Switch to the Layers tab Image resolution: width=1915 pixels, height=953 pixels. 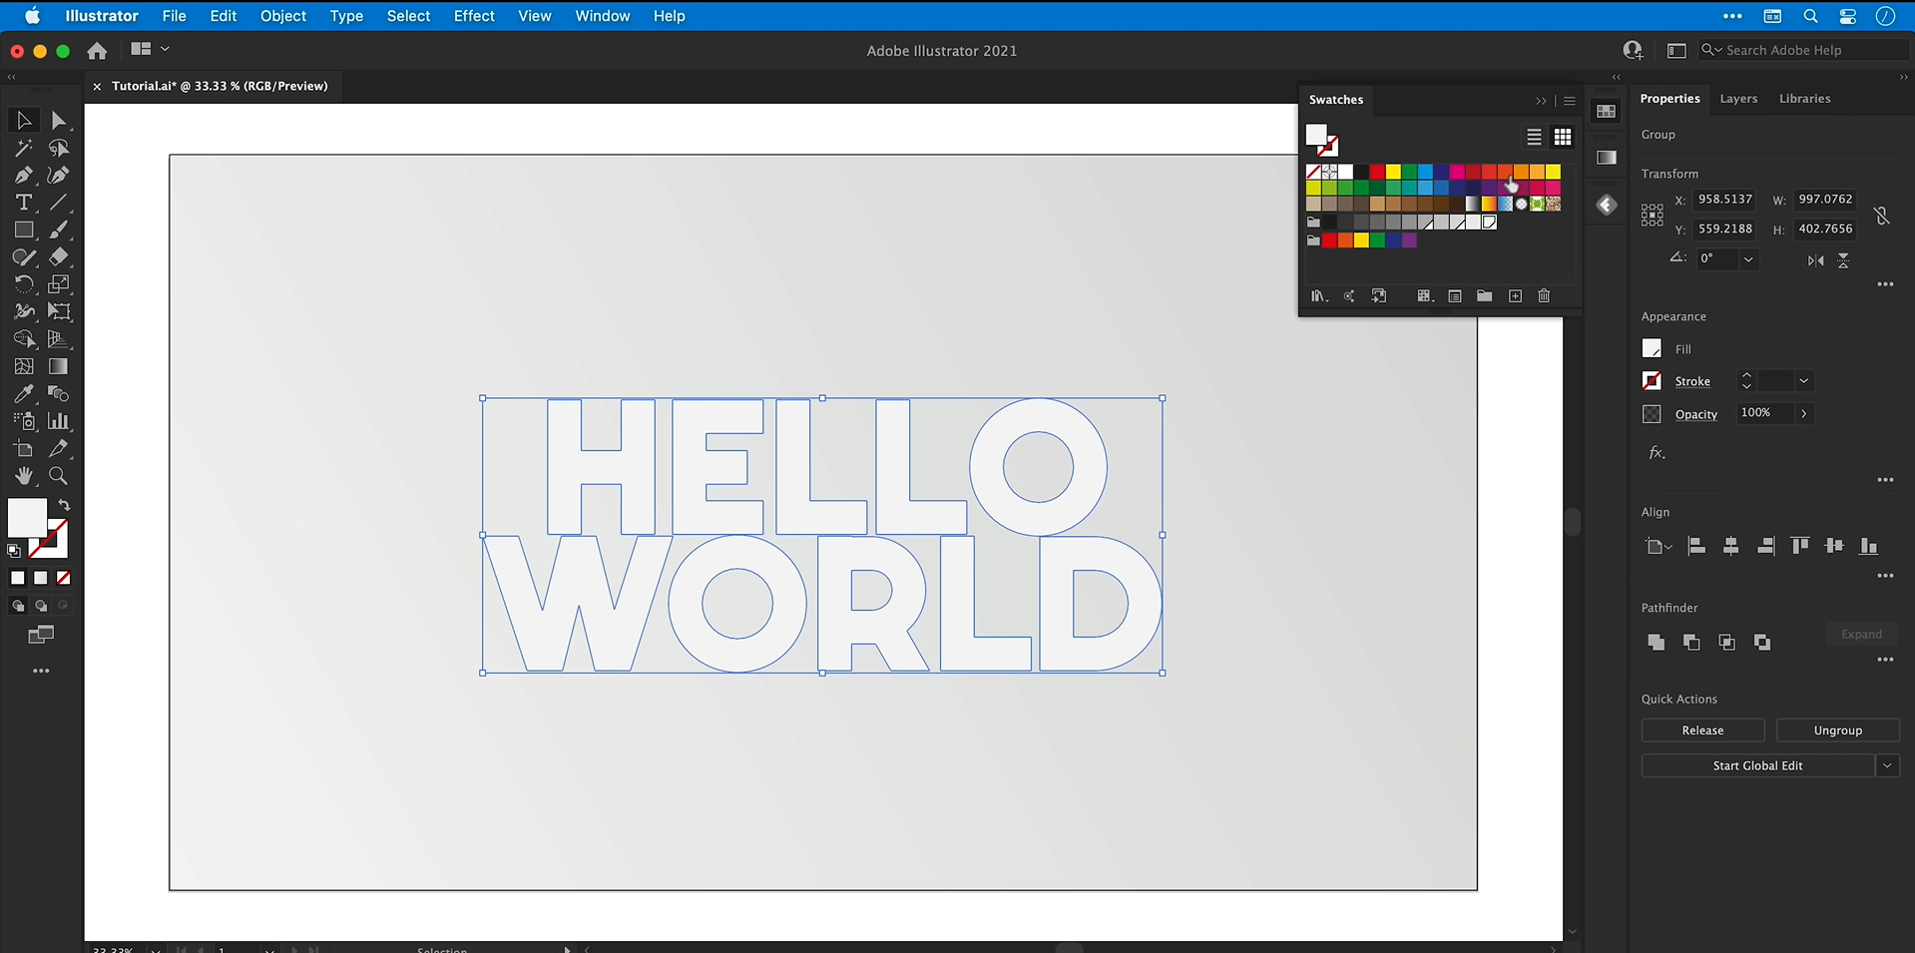(1738, 99)
